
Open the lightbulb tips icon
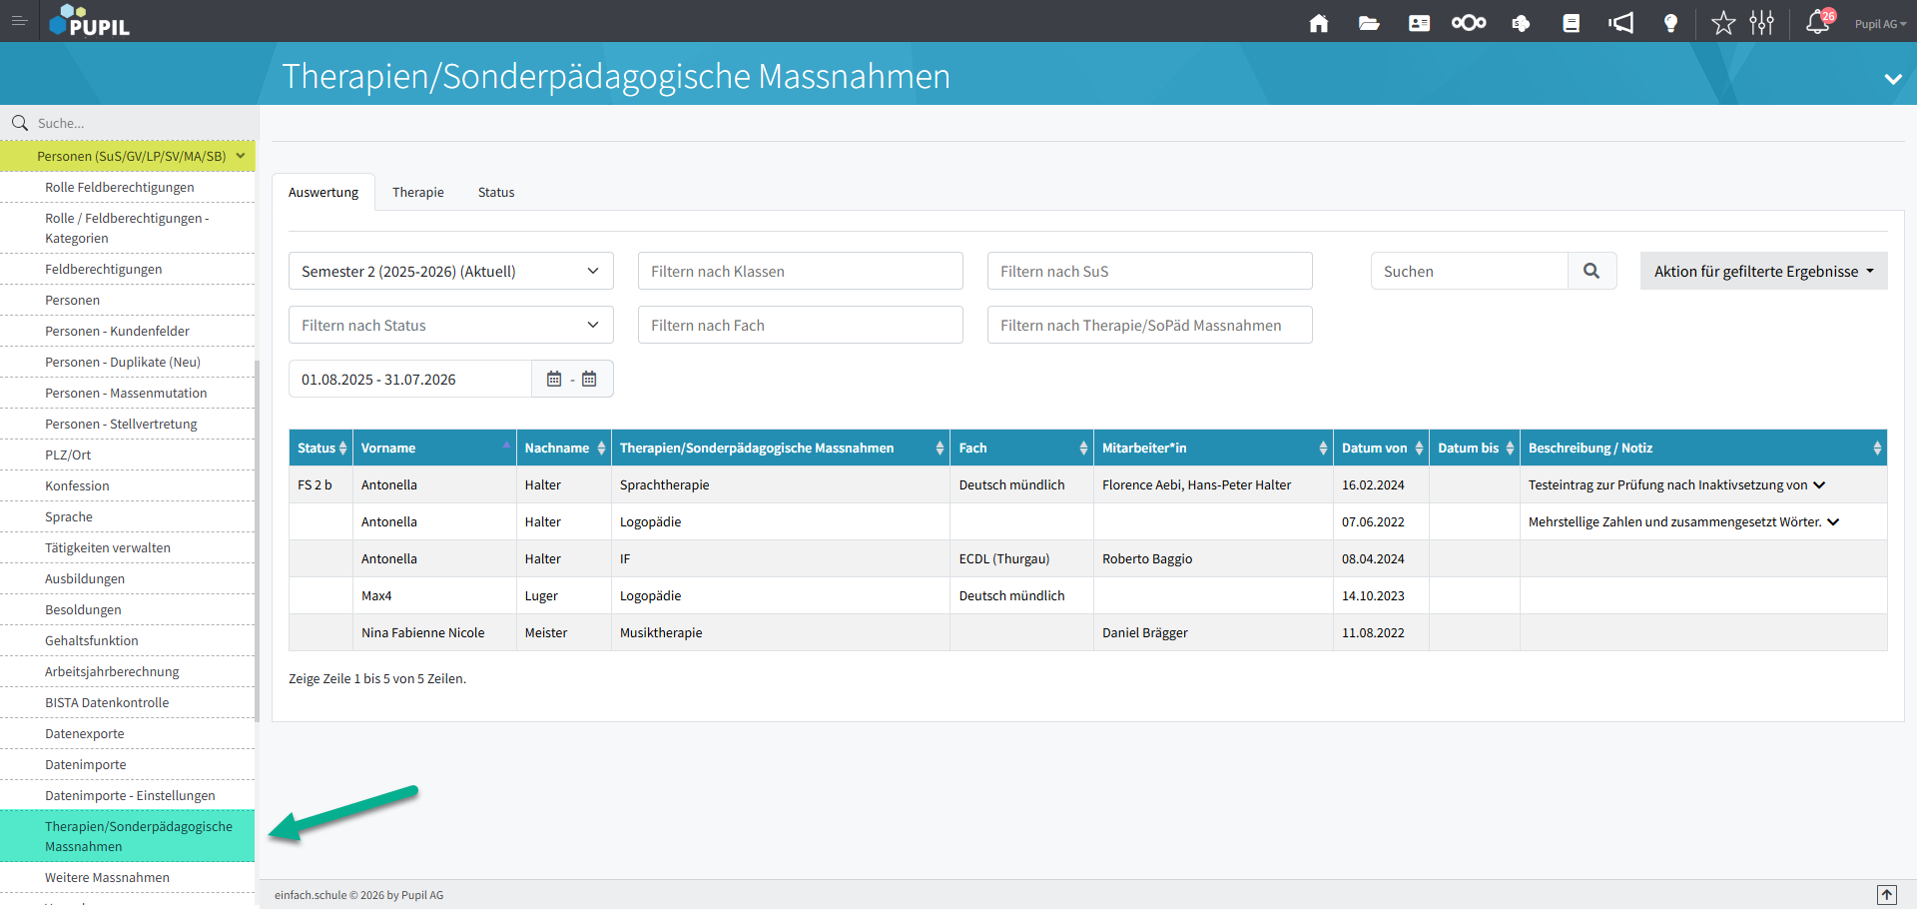[x=1670, y=23]
